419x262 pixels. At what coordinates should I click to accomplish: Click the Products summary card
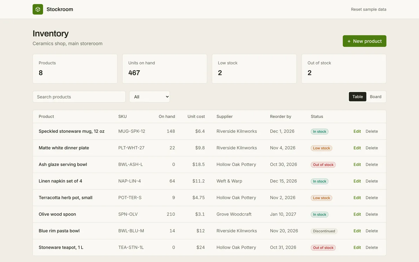(75, 69)
